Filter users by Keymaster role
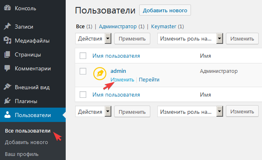Viewport: 262px width, 160px height. 163,27
